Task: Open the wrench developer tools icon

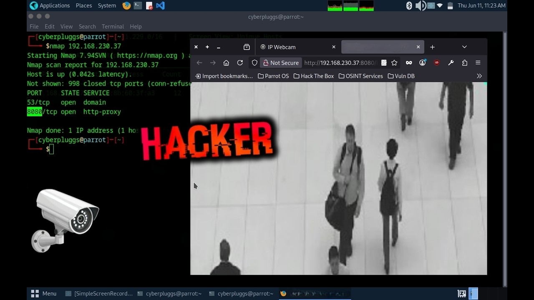Action: 451,62
